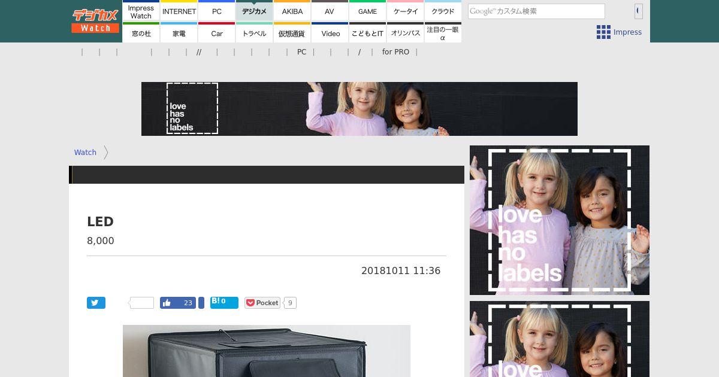Open the AV tab

(x=330, y=11)
